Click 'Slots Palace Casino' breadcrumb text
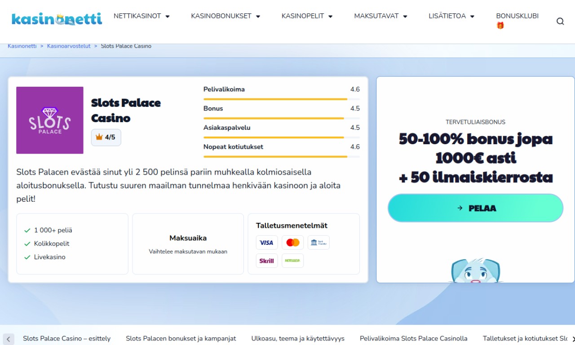575x345 pixels. pos(126,46)
